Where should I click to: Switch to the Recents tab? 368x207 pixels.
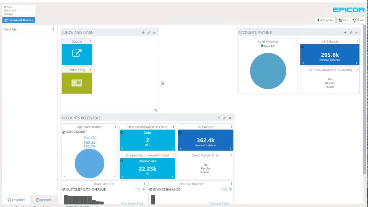pos(44,200)
